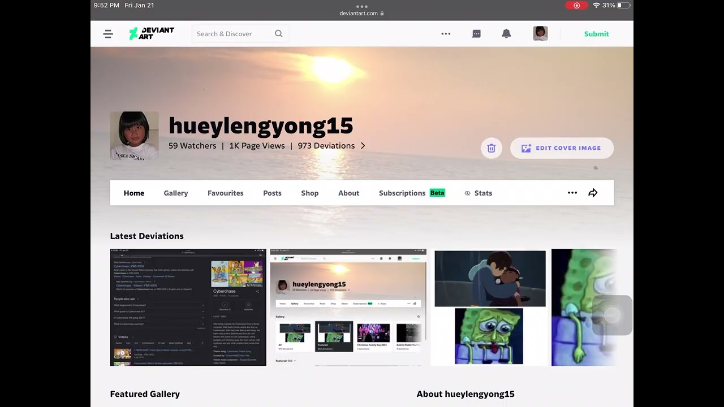Click the 1K Page Views stat
This screenshot has height=407, width=724.
point(257,146)
